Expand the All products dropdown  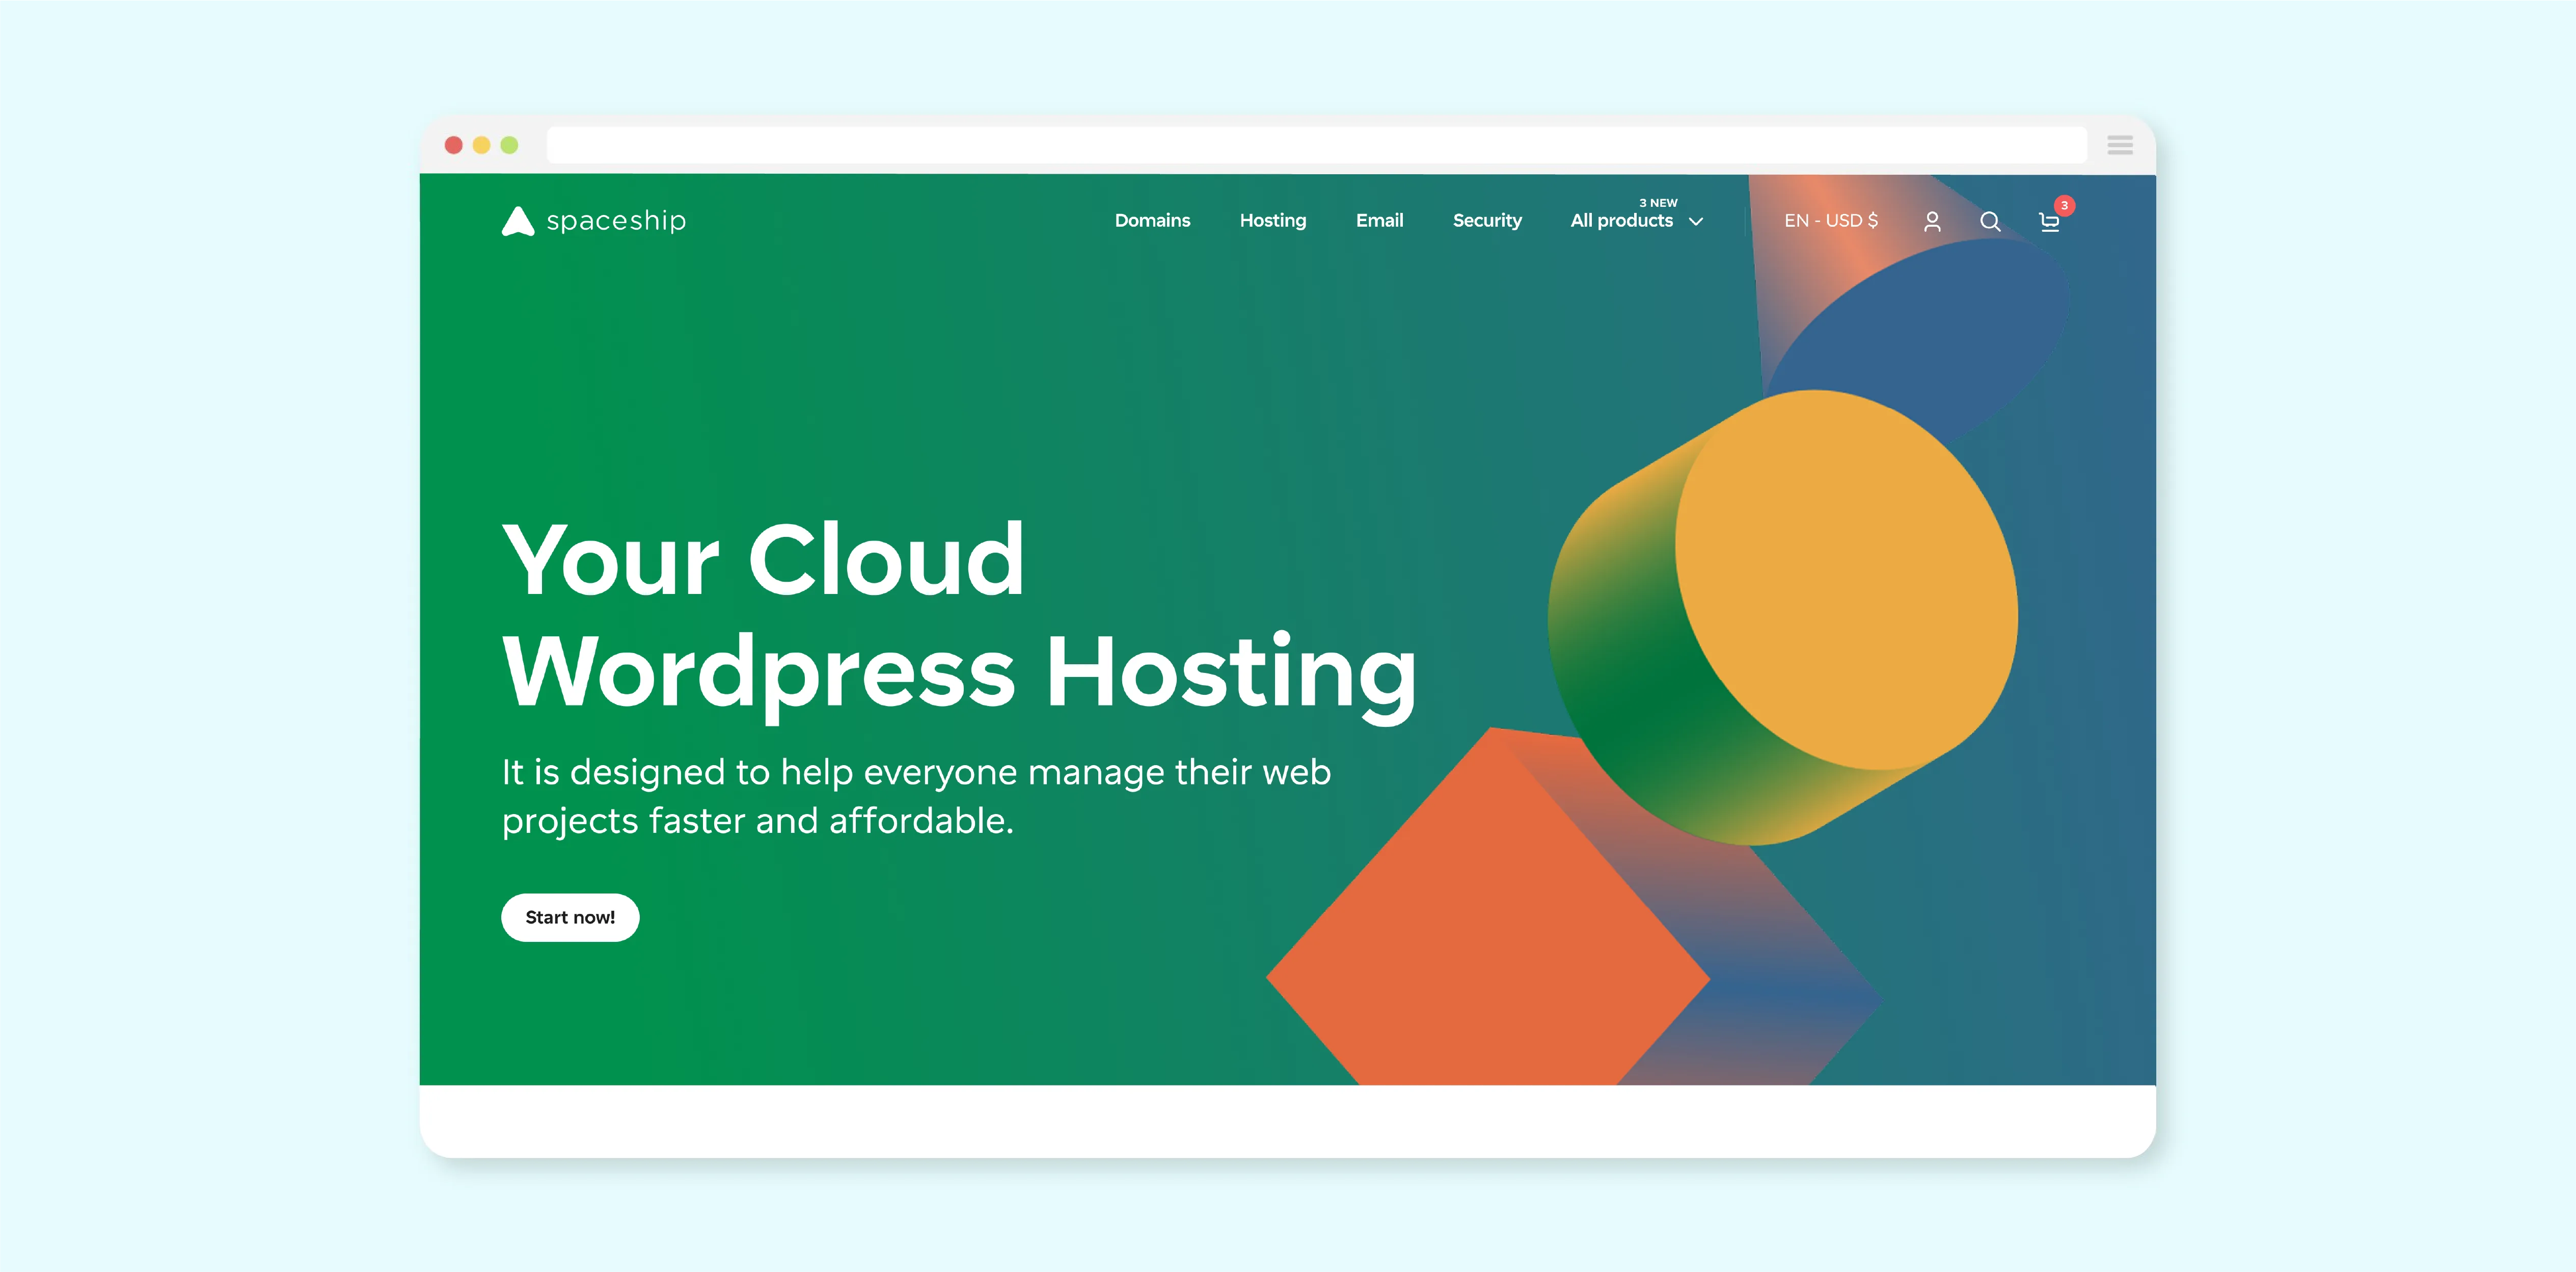(x=1621, y=221)
